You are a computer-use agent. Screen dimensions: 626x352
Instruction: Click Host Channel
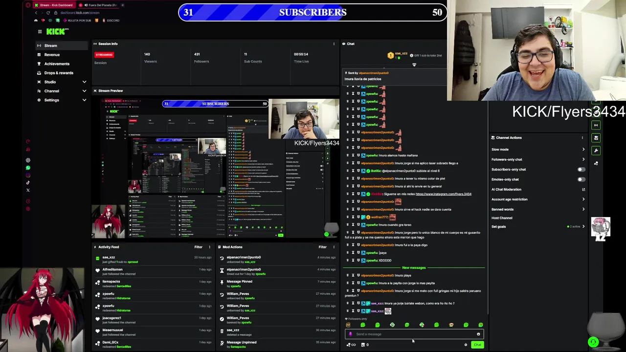[502, 218]
